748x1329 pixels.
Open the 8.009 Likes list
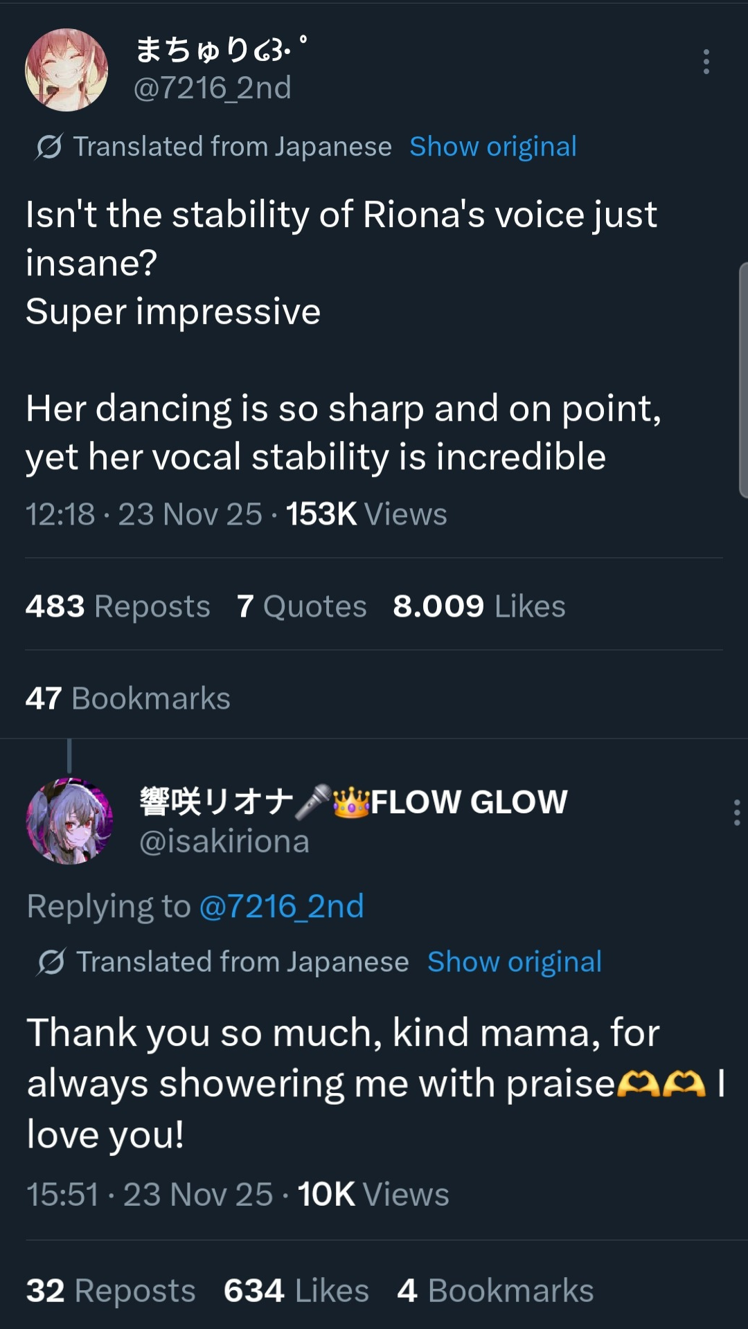[479, 606]
